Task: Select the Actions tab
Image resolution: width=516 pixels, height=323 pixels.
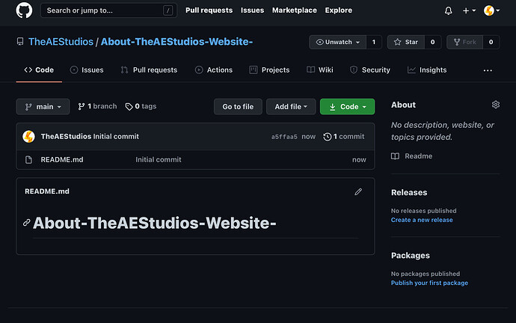Action: (214, 70)
